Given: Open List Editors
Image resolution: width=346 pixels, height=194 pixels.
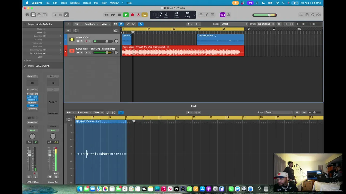Looking at the screenshot, I should coord(301,15).
